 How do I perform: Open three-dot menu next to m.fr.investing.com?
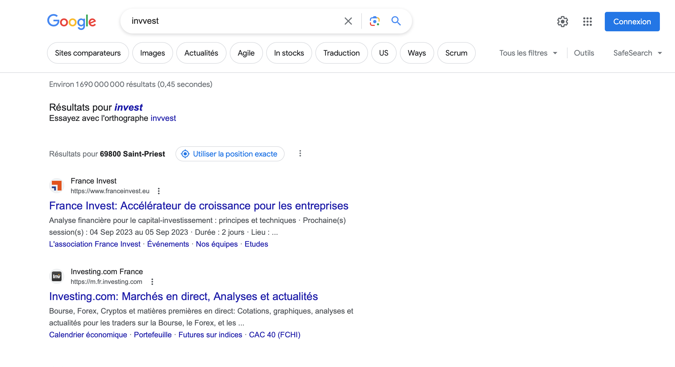click(152, 282)
